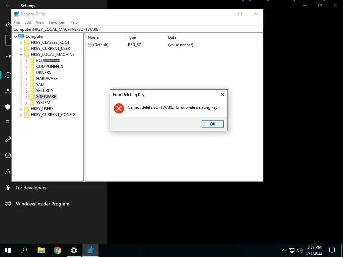The width and height of the screenshot is (343, 257).
Task: Select the Computer icon in tree
Action: pos(21,36)
